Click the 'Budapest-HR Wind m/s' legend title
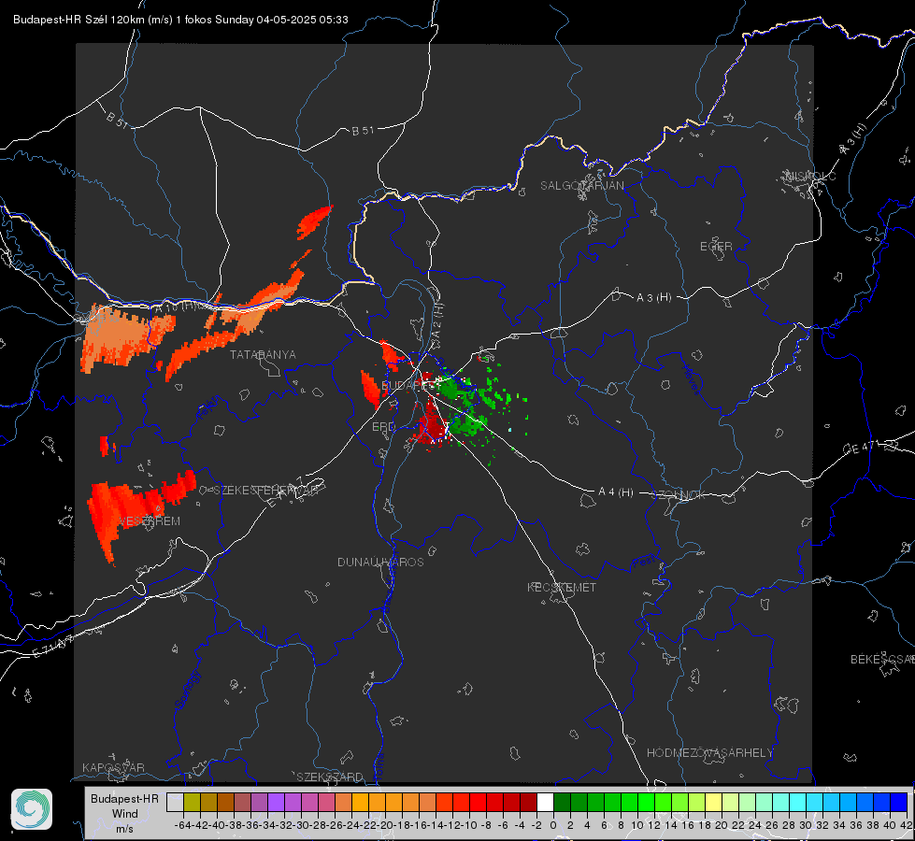 [125, 813]
